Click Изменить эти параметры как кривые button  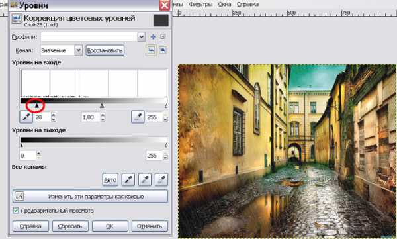pyautogui.click(x=90, y=196)
